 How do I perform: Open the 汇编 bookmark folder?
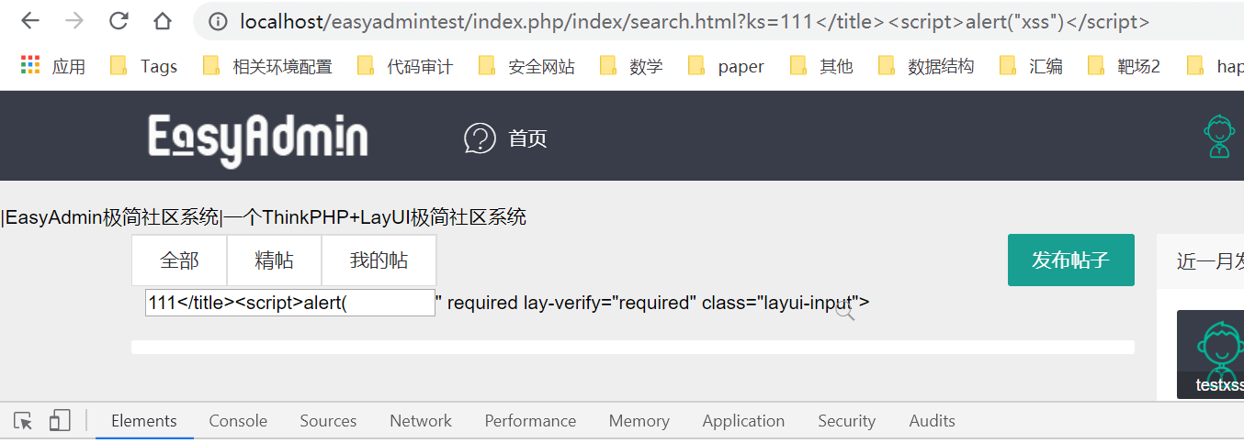point(1030,66)
